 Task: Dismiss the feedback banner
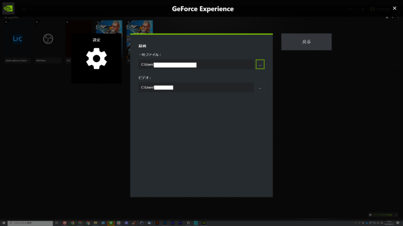tap(396, 215)
